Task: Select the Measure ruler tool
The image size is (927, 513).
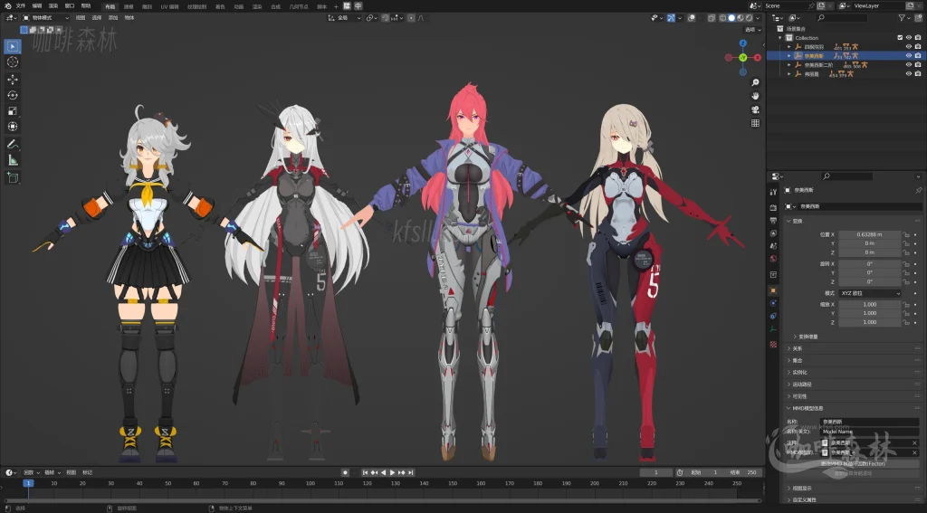Action: coord(12,159)
